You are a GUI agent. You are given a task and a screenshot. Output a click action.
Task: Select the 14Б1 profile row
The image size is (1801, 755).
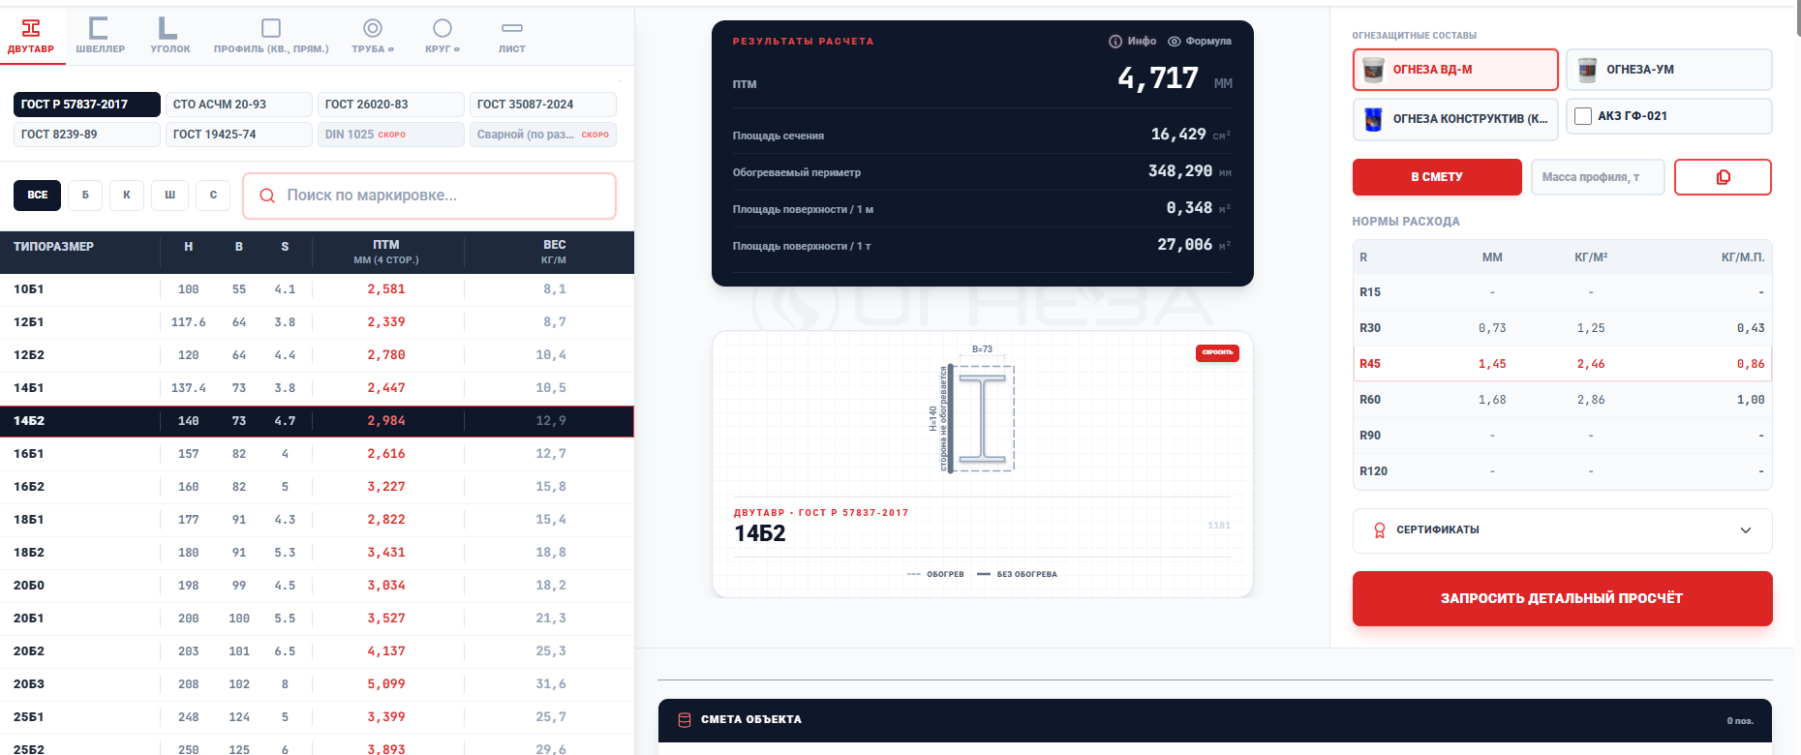[x=317, y=388]
